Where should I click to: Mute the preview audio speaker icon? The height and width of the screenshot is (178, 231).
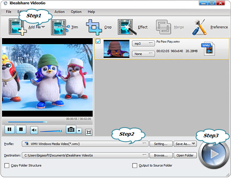(34, 130)
